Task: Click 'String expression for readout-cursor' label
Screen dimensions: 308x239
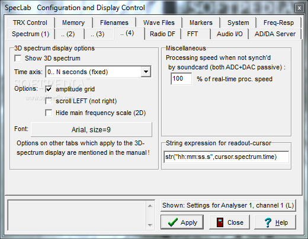Action: pyautogui.click(x=219, y=143)
